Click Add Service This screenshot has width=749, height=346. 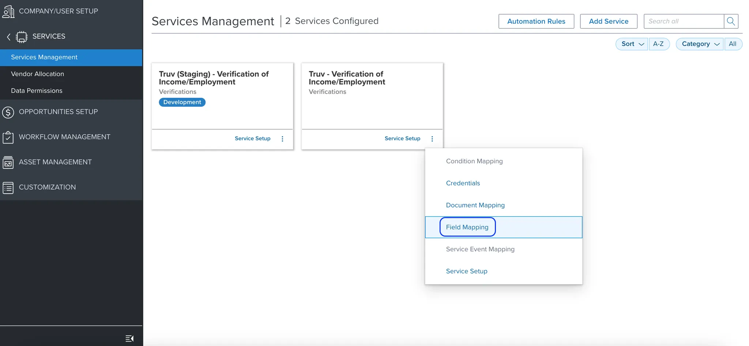(x=608, y=21)
